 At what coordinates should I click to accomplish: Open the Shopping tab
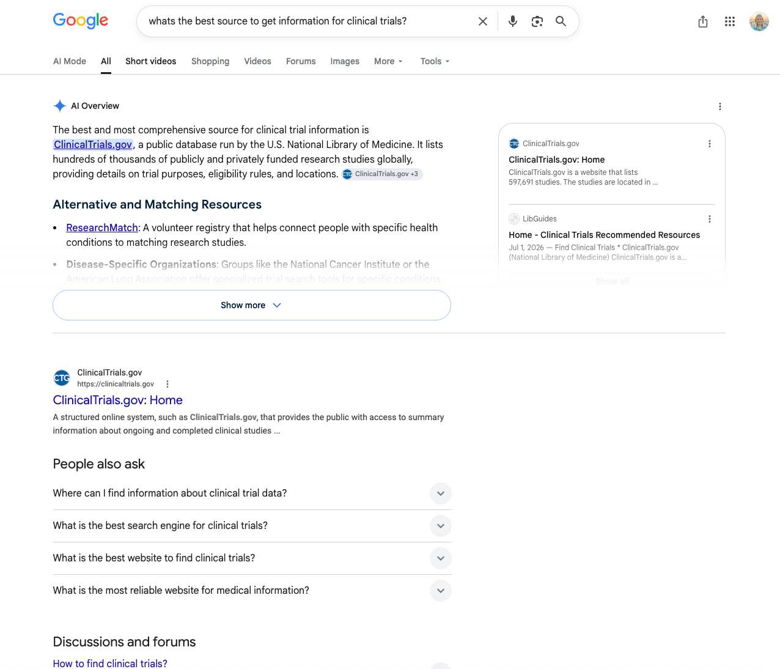point(210,61)
